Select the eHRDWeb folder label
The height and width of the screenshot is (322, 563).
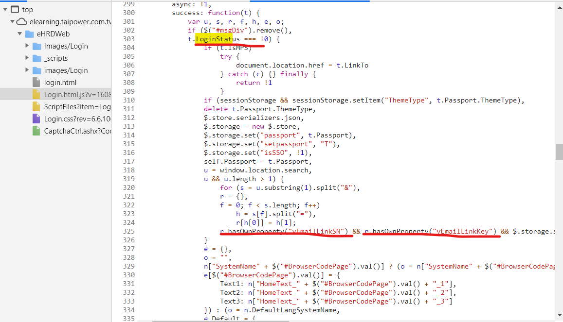tap(53, 34)
